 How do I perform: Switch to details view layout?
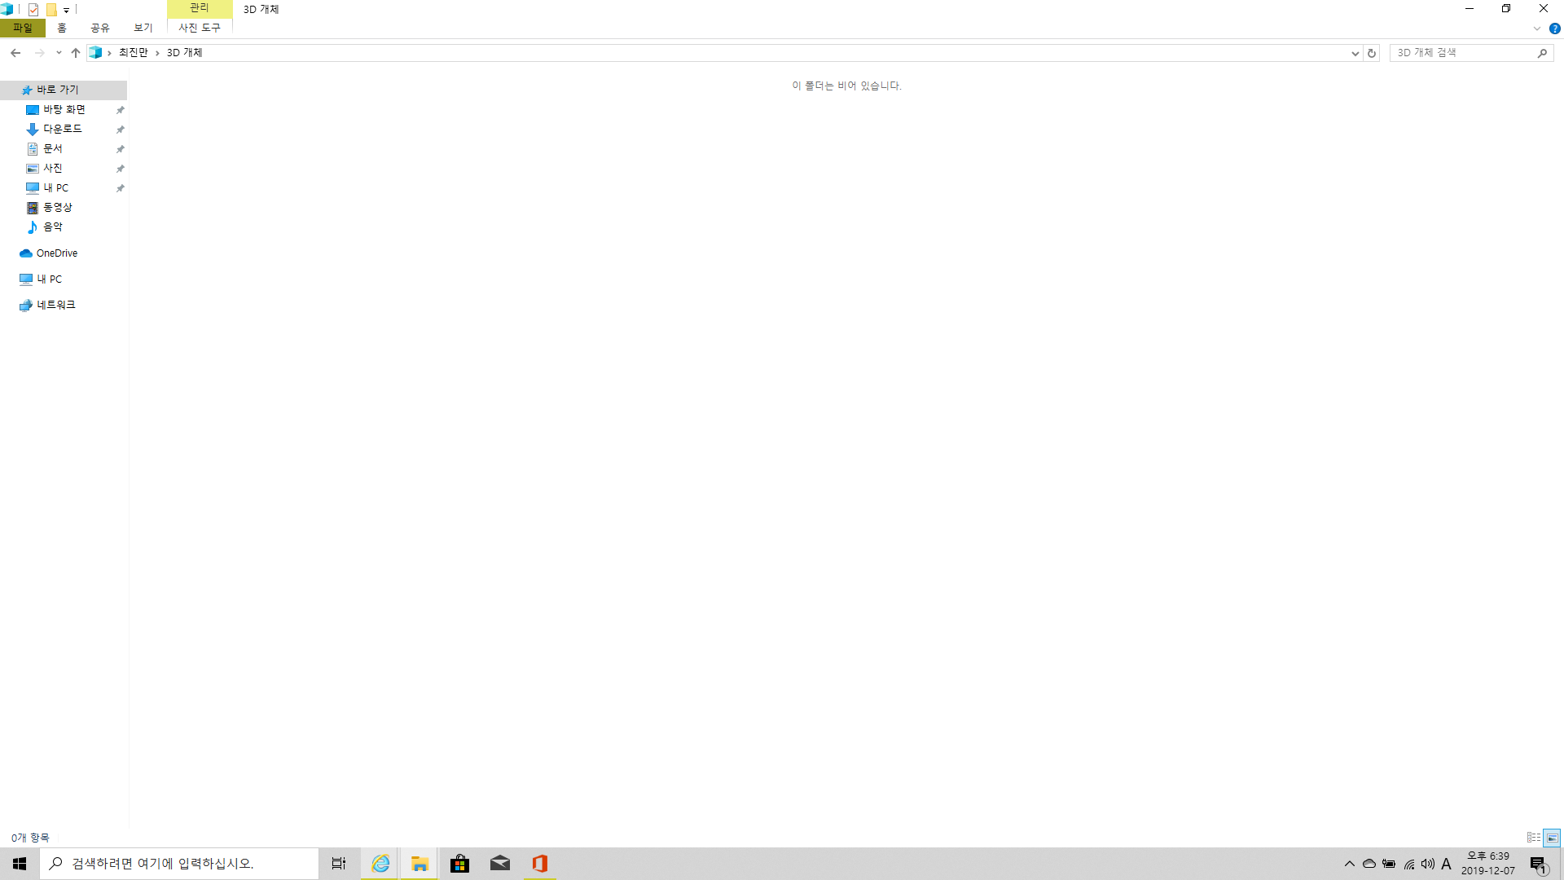point(1534,838)
